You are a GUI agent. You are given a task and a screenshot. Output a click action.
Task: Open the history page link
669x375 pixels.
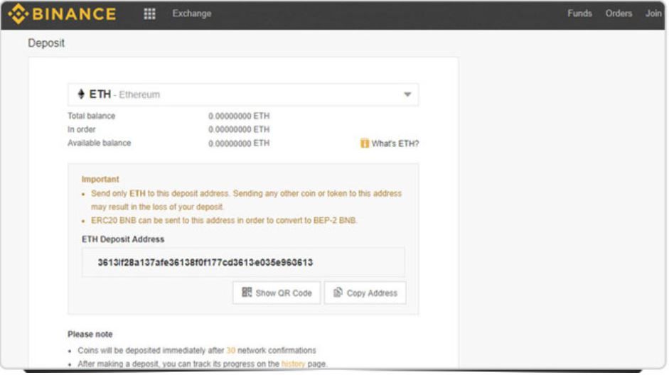click(293, 364)
